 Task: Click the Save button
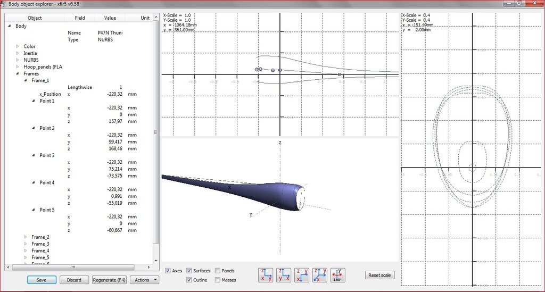pos(41,280)
